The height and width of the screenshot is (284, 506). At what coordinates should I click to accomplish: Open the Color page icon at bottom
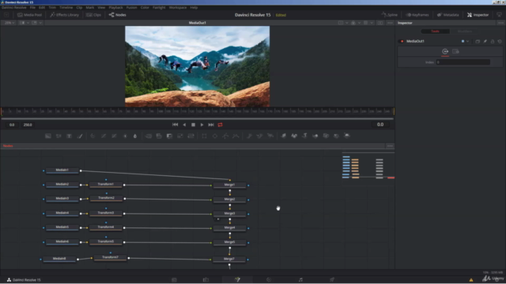[x=269, y=279]
